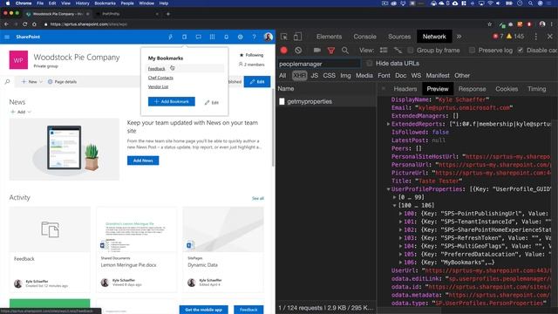The width and height of the screenshot is (558, 314).
Task: Select the getmyproperties request row
Action: tap(326, 101)
